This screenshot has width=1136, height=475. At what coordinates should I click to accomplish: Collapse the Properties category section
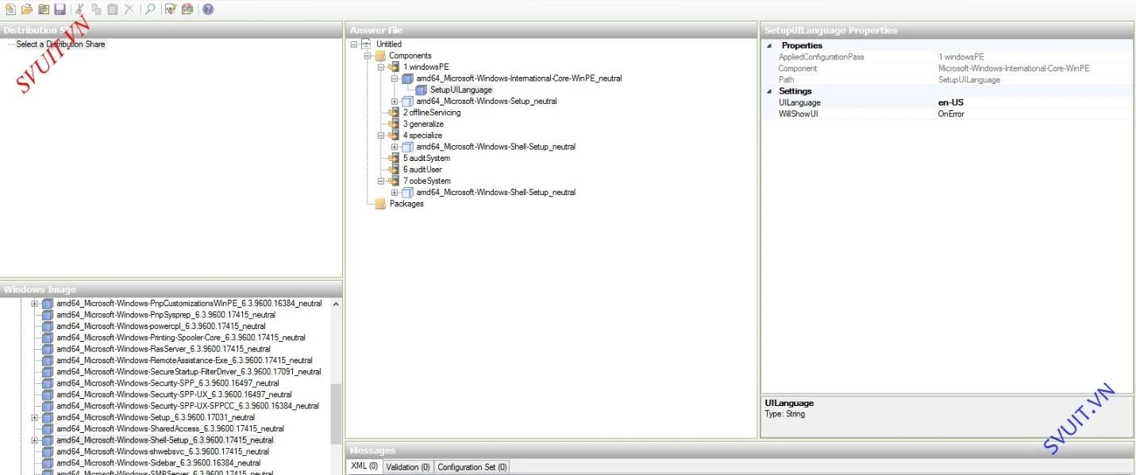768,46
